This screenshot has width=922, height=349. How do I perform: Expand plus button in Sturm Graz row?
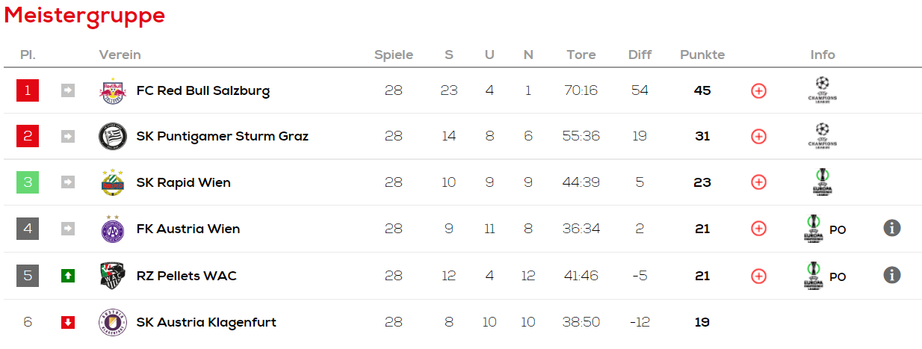pyautogui.click(x=758, y=136)
